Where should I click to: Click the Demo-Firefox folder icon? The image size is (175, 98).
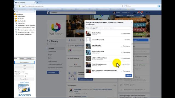pyautogui.click(x=16, y=16)
